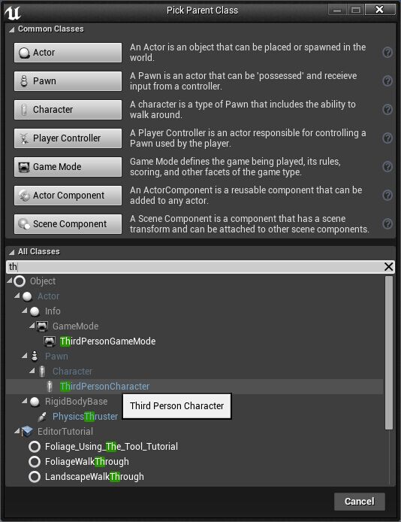Choose the Character parent class button
401x522 pixels.
point(68,110)
